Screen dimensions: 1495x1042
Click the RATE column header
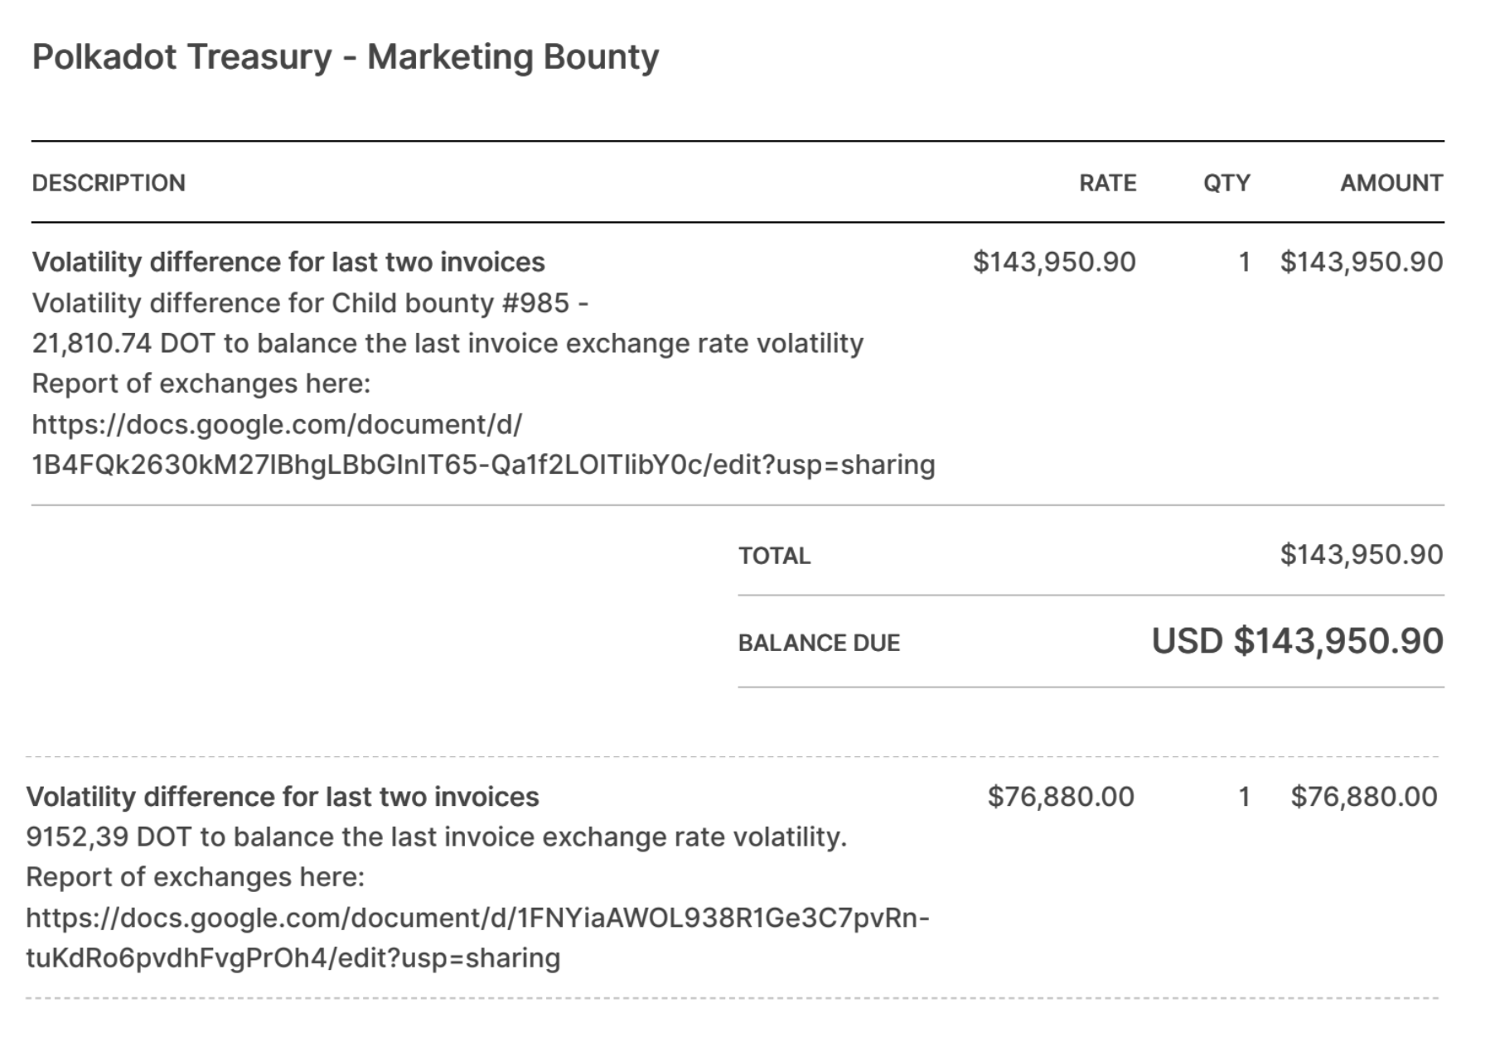[x=1107, y=183]
